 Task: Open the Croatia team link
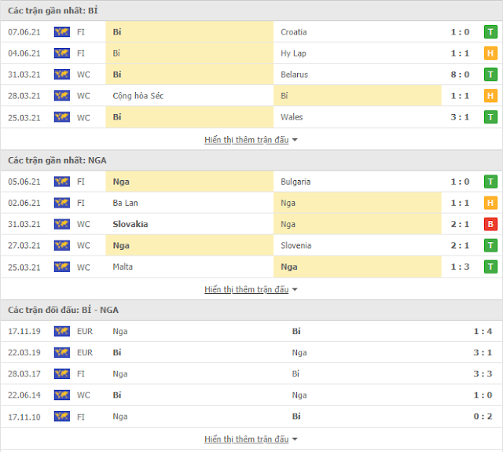pyautogui.click(x=293, y=32)
